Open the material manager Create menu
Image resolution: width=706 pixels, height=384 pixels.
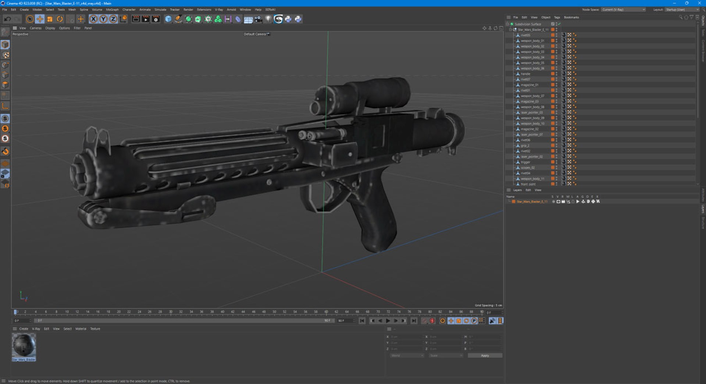tap(24, 329)
